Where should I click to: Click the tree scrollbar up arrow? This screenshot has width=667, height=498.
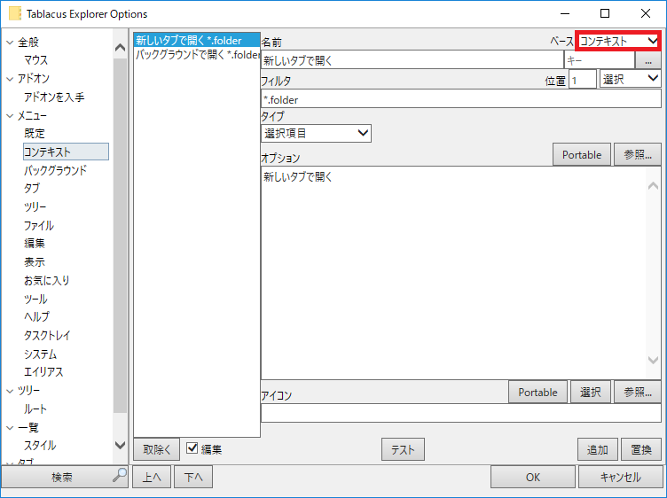coord(120,47)
